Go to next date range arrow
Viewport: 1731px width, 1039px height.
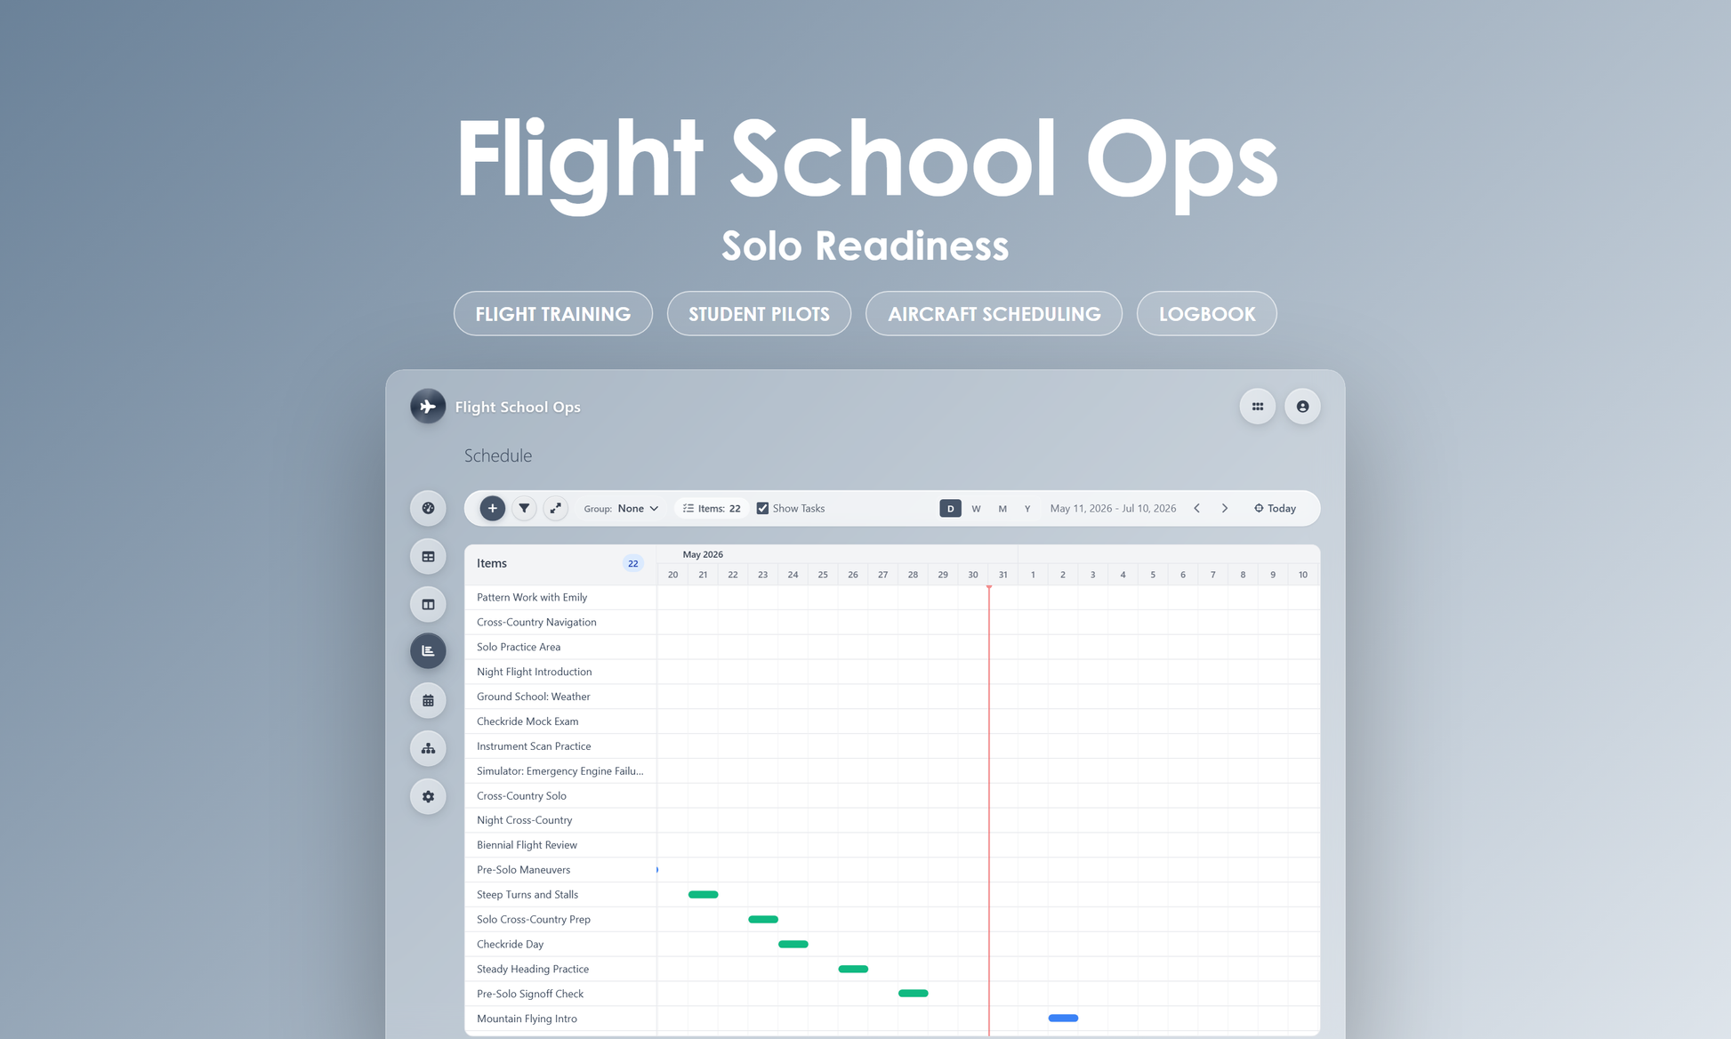point(1225,508)
